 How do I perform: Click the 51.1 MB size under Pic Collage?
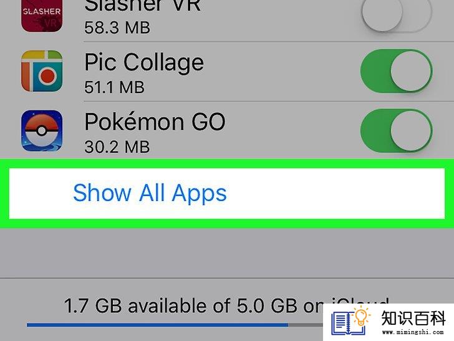tap(114, 87)
